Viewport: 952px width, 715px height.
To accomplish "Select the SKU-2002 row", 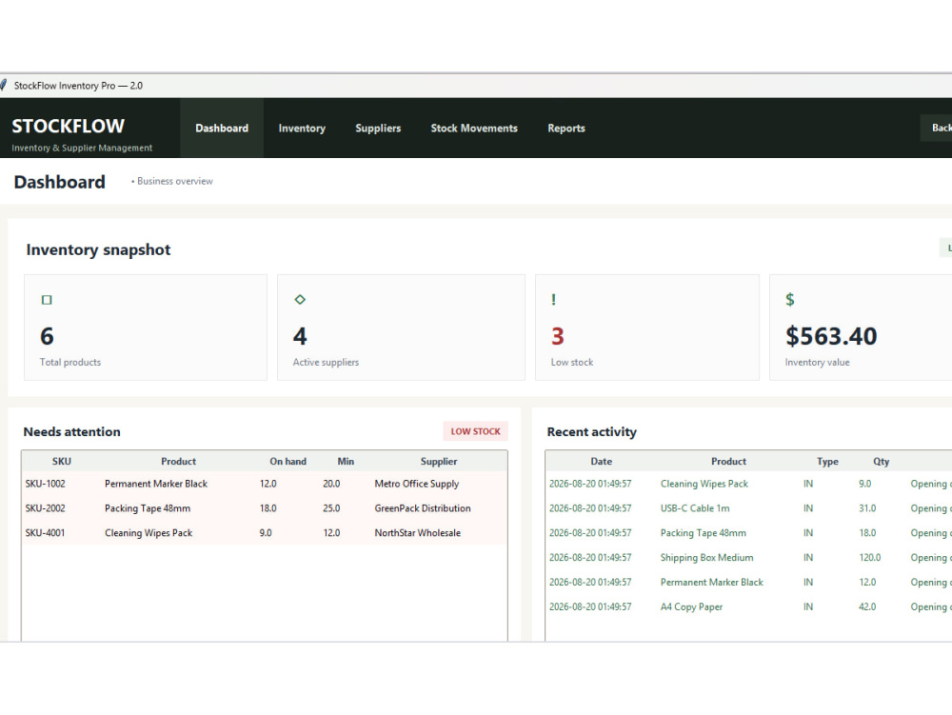I will pos(264,508).
